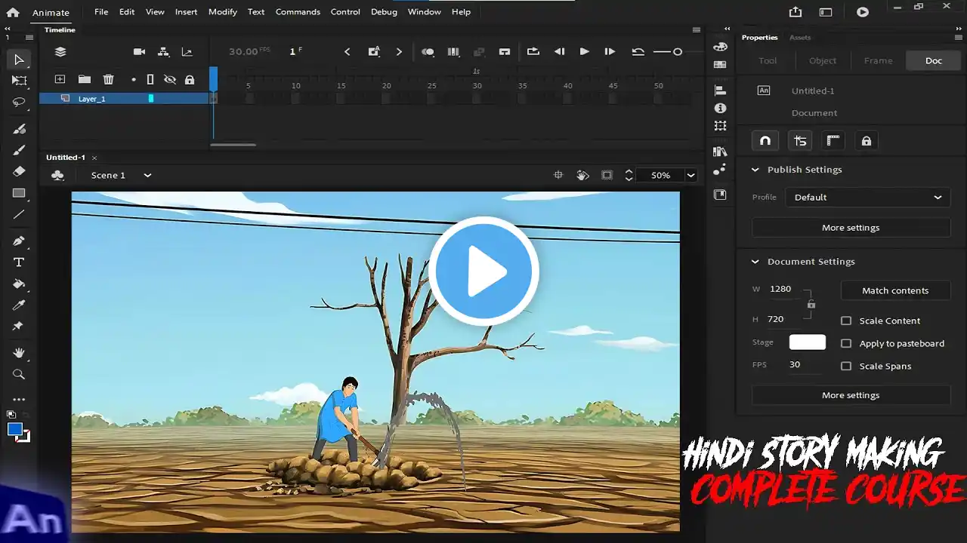
Task: Switch to the Frame properties tab
Action: click(878, 60)
